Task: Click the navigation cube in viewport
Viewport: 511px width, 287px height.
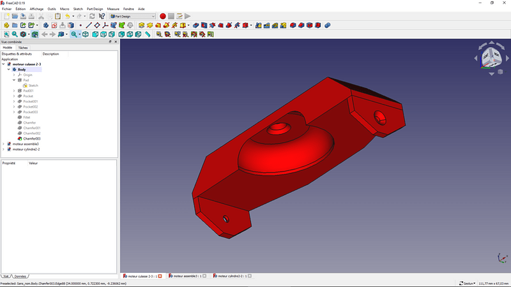Action: pos(491,58)
